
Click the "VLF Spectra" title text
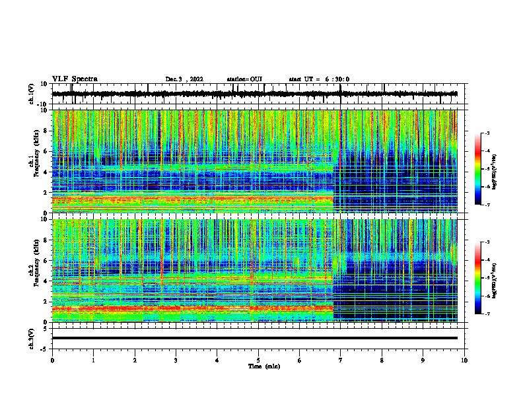click(x=75, y=79)
